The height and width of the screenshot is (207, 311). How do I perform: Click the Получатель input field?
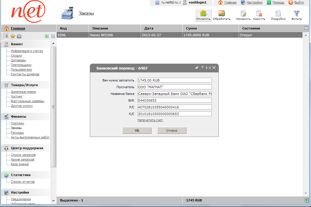pyautogui.click(x=174, y=87)
